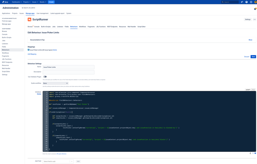Image resolution: width=257 pixels, height=164 pixels.
Task: Expand the Dashboards menu
Action: click(x=17, y=2)
